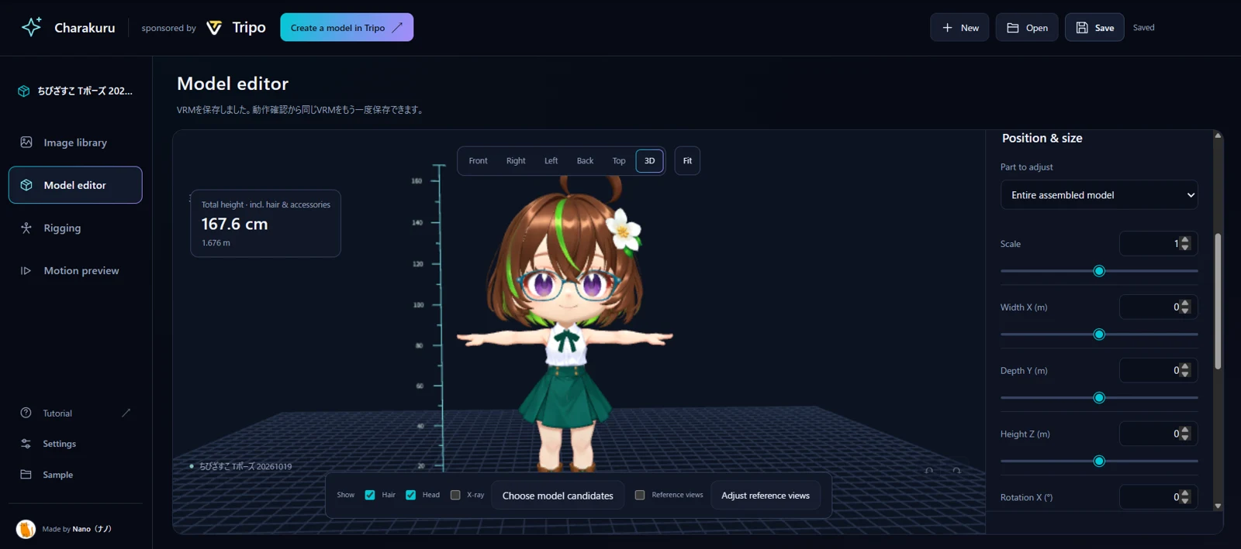Enable the X-ray checkbox
1241x549 pixels.
click(455, 495)
